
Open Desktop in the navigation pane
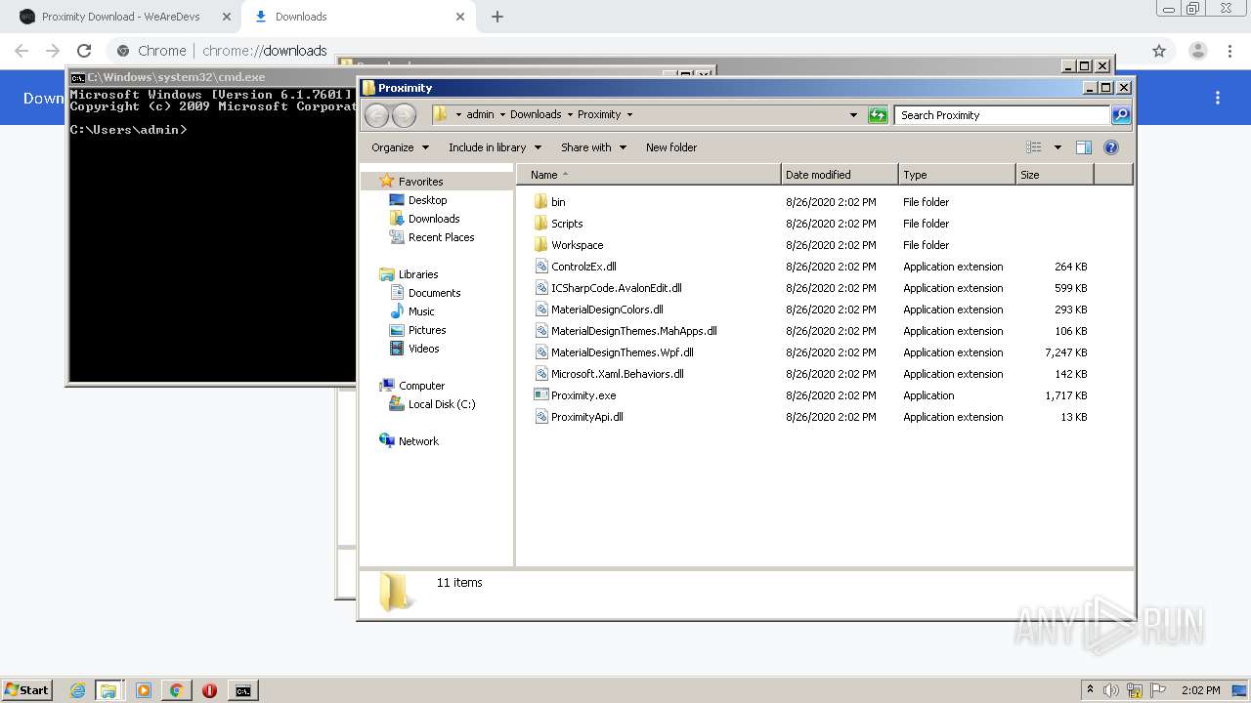pos(427,200)
